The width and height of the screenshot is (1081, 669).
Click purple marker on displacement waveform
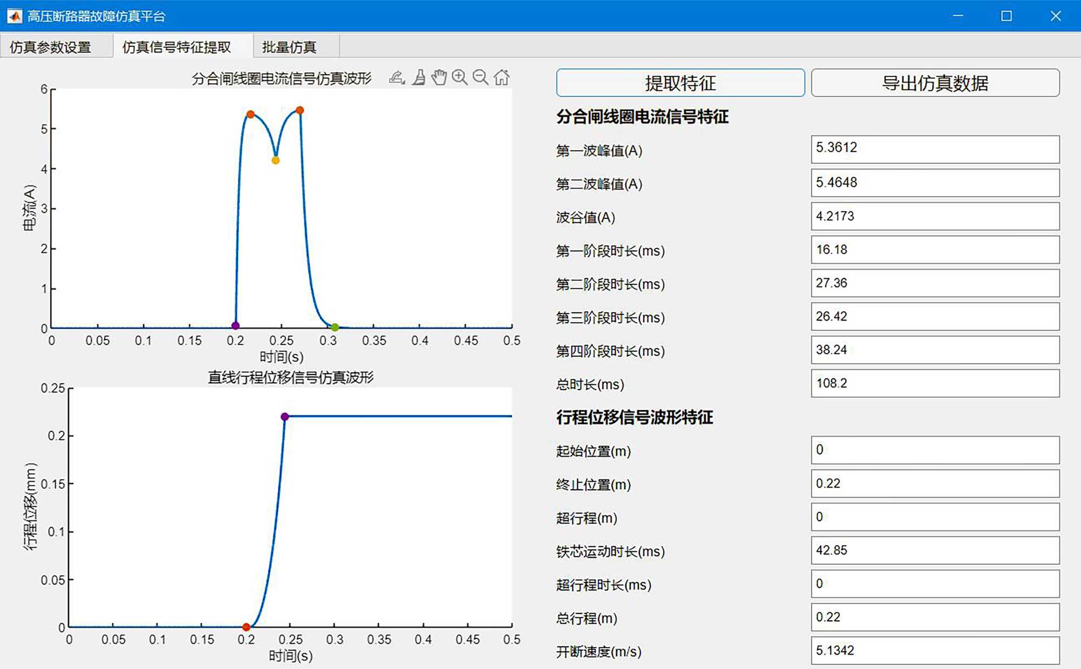click(x=285, y=417)
